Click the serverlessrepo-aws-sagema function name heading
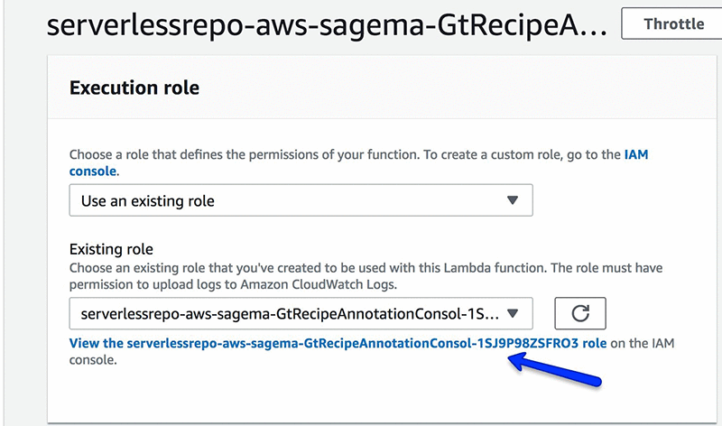Image resolution: width=722 pixels, height=426 pixels. pyautogui.click(x=327, y=25)
